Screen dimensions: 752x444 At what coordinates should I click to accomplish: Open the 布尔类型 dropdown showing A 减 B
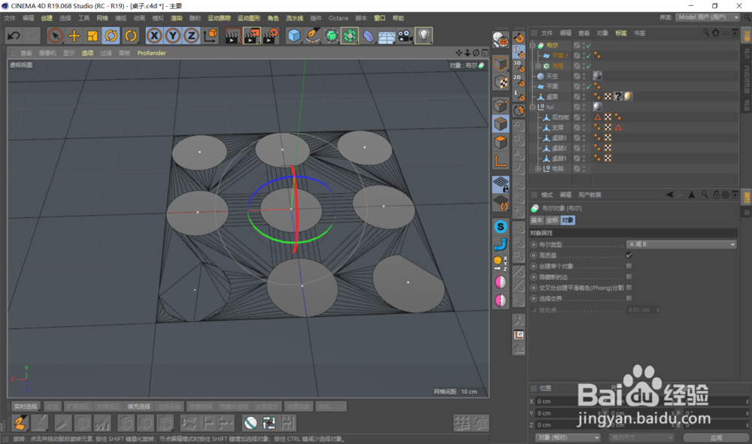682,245
